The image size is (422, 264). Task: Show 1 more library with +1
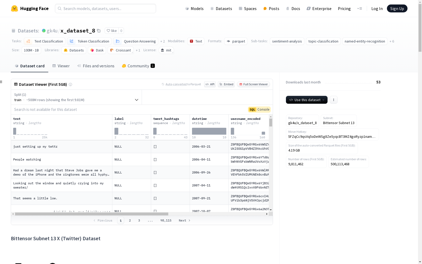[x=138, y=50]
